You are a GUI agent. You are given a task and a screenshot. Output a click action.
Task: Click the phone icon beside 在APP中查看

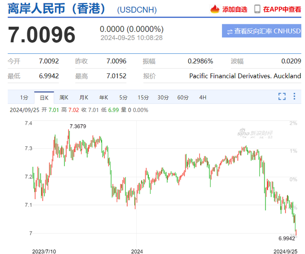coord(257,9)
